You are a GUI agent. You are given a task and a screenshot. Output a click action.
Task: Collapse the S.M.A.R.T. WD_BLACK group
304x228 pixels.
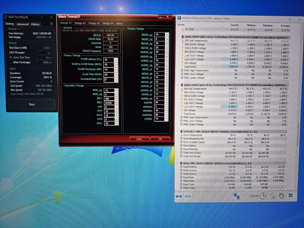click(177, 132)
